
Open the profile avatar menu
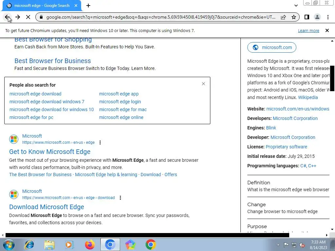(317, 17)
